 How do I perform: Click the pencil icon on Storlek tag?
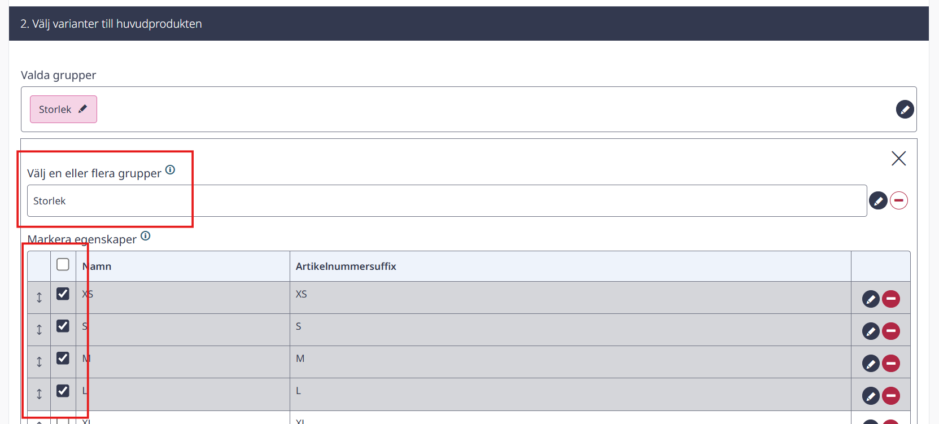[83, 109]
